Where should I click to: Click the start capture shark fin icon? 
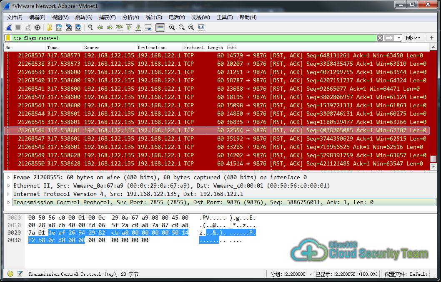pos(8,27)
